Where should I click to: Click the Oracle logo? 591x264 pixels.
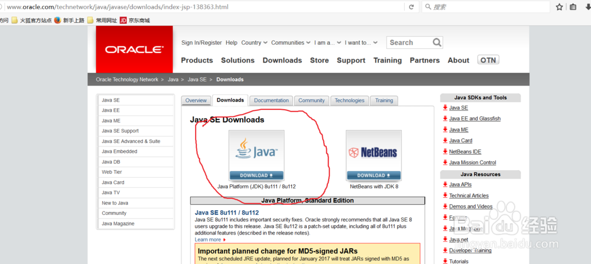point(134,50)
